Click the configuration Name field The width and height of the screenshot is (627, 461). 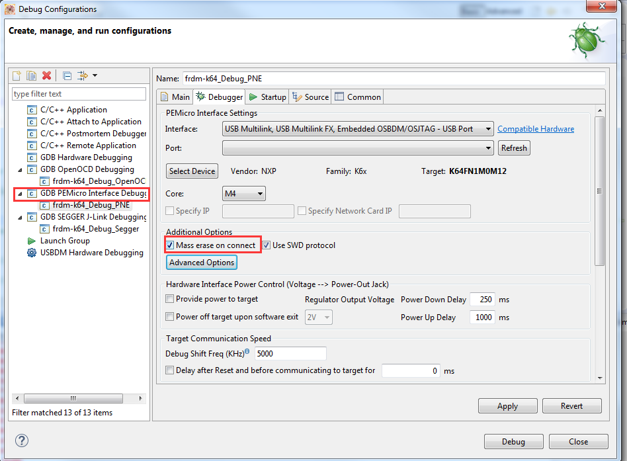[394, 78]
